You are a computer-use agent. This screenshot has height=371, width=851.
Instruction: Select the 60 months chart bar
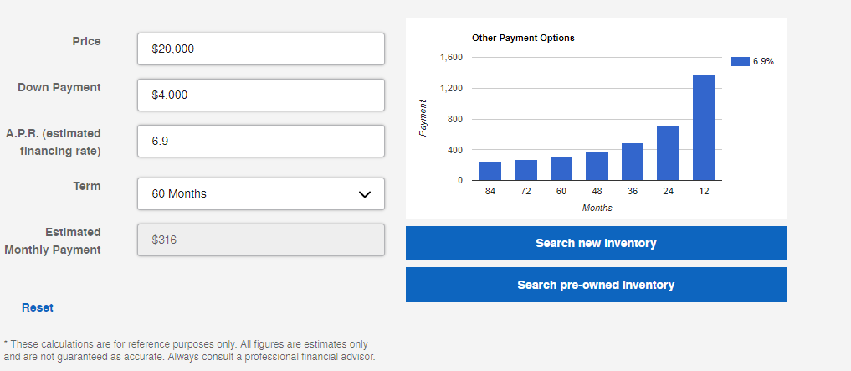click(x=561, y=168)
